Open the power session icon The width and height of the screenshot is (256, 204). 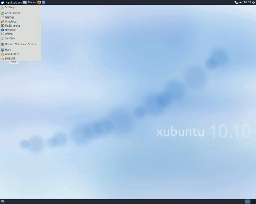254,2
